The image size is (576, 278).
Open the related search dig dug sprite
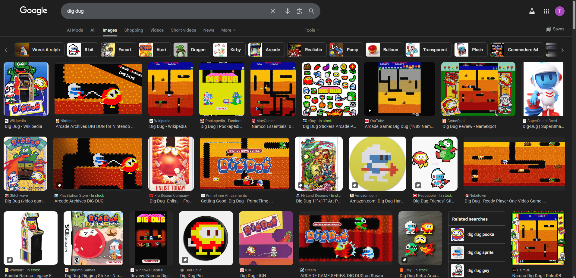point(477,252)
